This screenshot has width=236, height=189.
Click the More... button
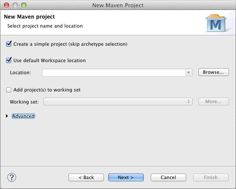(213, 101)
